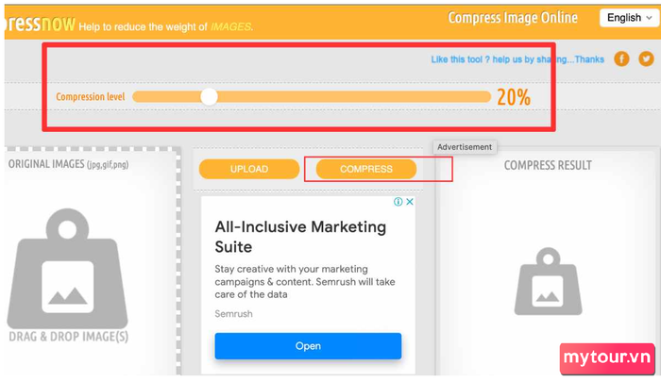Click the mytour.vn watermark badge

tap(607, 358)
